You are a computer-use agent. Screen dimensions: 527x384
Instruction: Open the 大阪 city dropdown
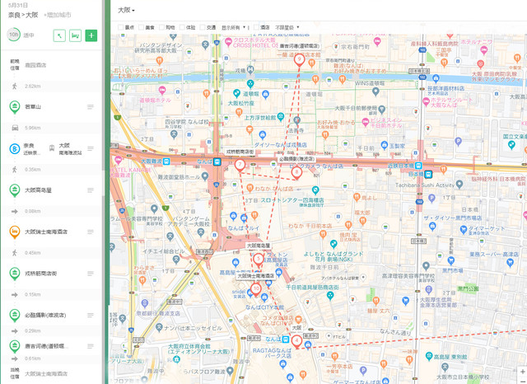click(126, 10)
